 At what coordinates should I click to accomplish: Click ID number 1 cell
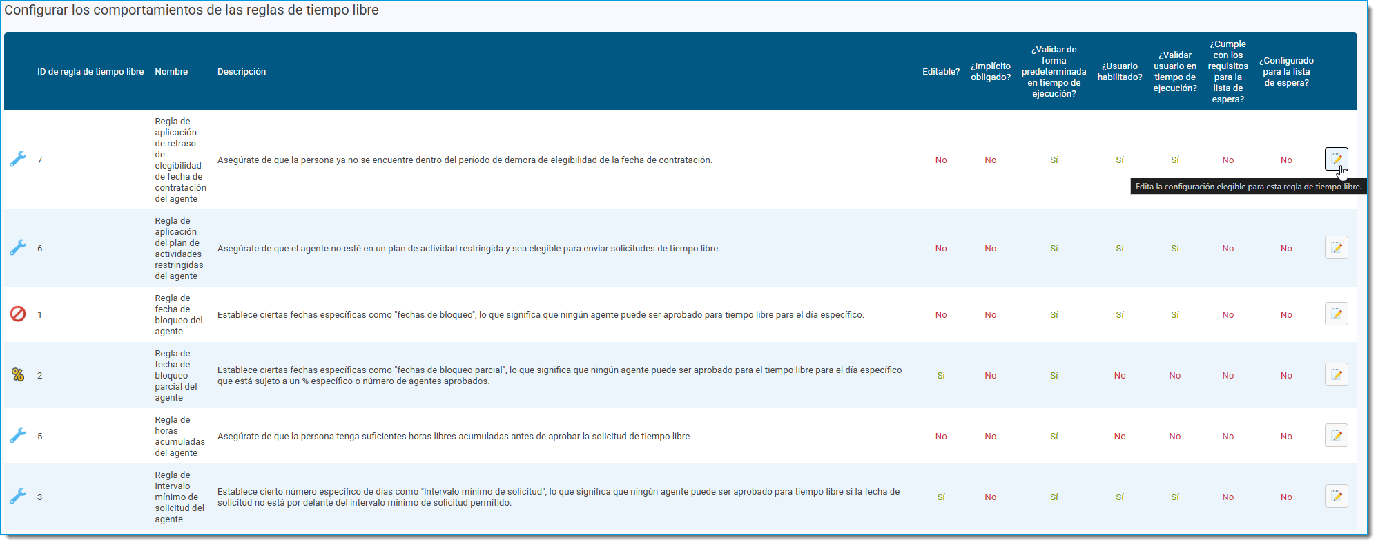[x=40, y=314]
